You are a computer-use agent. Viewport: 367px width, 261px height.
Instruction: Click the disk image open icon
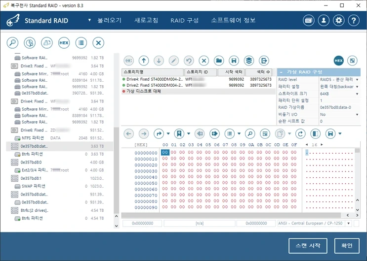47,43
